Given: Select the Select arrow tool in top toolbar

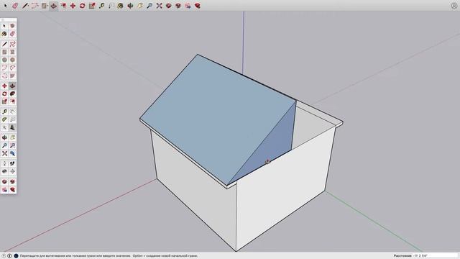Looking at the screenshot, I should coord(6,6).
